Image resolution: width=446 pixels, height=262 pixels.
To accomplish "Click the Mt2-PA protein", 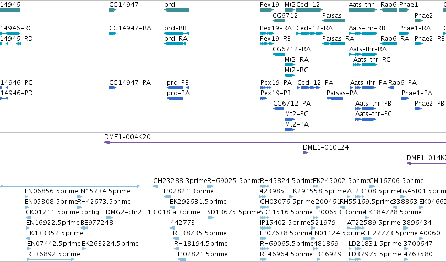I will (x=290, y=130).
